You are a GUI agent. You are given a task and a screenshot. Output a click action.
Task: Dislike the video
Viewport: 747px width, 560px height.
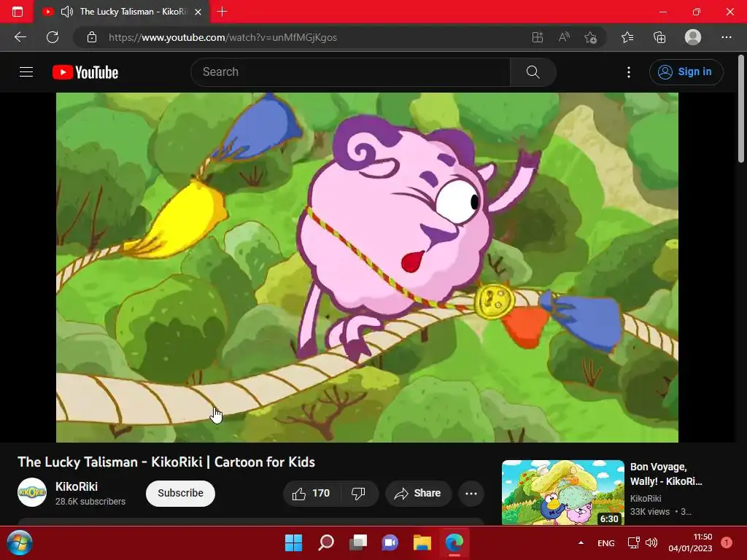[x=359, y=494]
